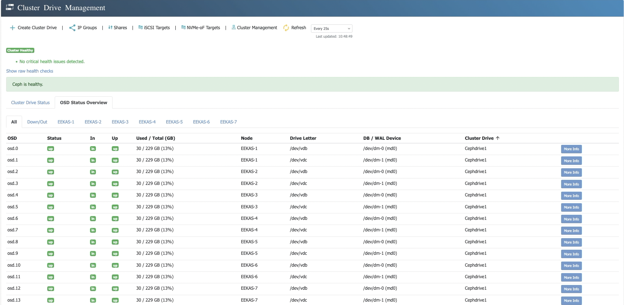Click the Used / Total (GB) column header
624x305 pixels.
point(156,138)
